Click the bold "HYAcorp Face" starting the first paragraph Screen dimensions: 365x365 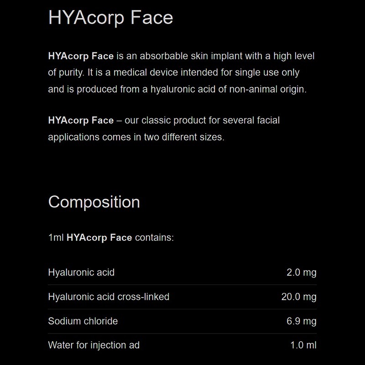click(81, 57)
